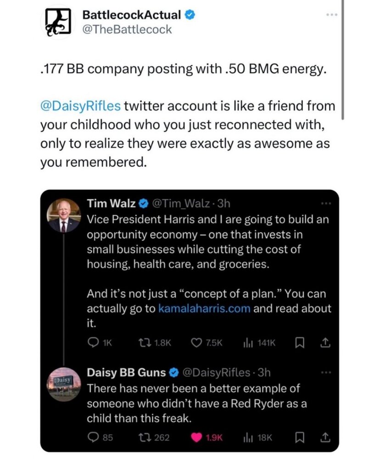Image resolution: width=379 pixels, height=459 pixels.
Task: Open the more options menu on BattlecockActual's post
Action: point(331,14)
